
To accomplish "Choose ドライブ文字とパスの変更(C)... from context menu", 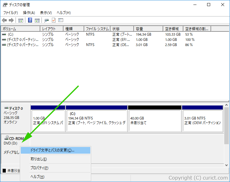I will point(56,150).
